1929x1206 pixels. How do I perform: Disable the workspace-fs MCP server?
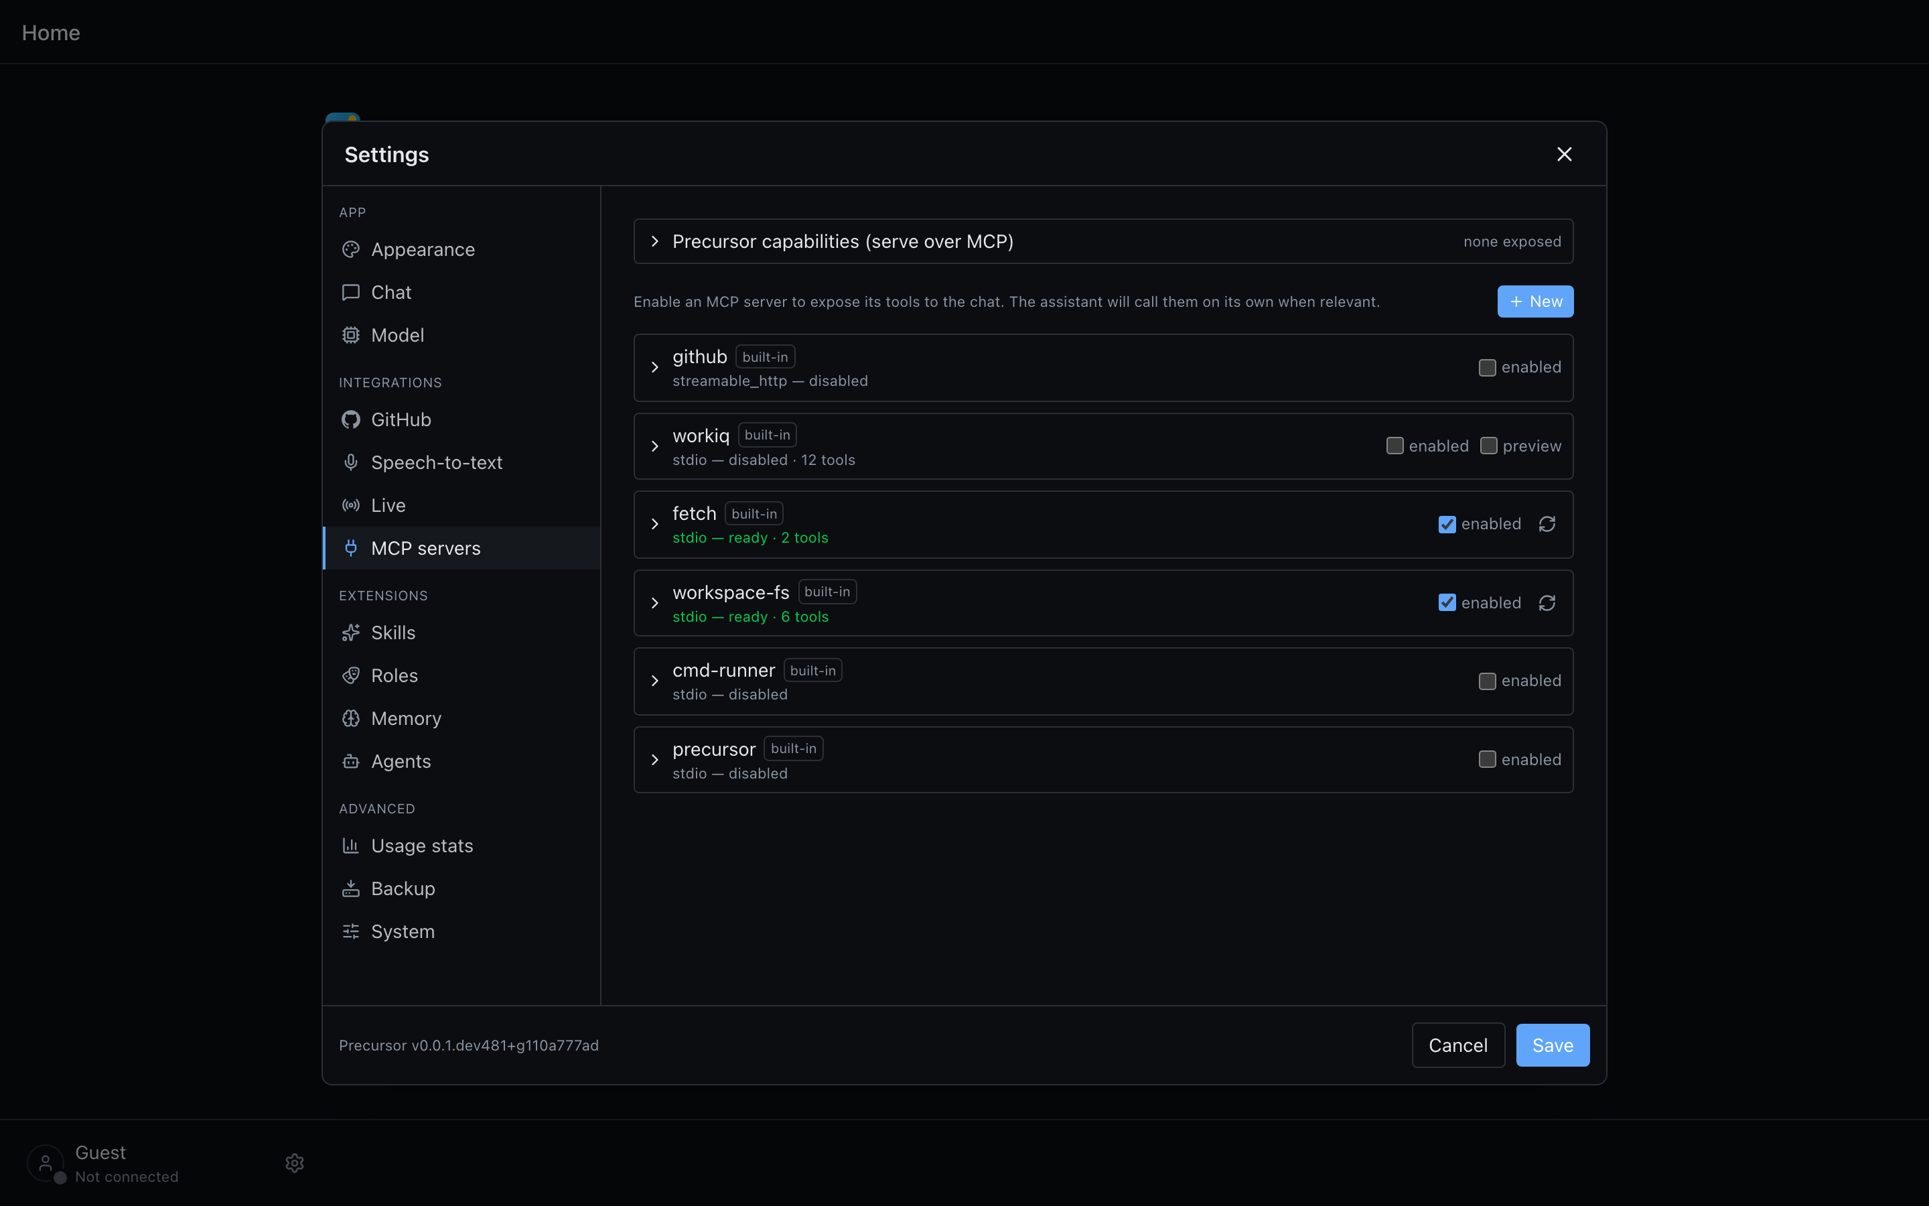click(x=1447, y=603)
